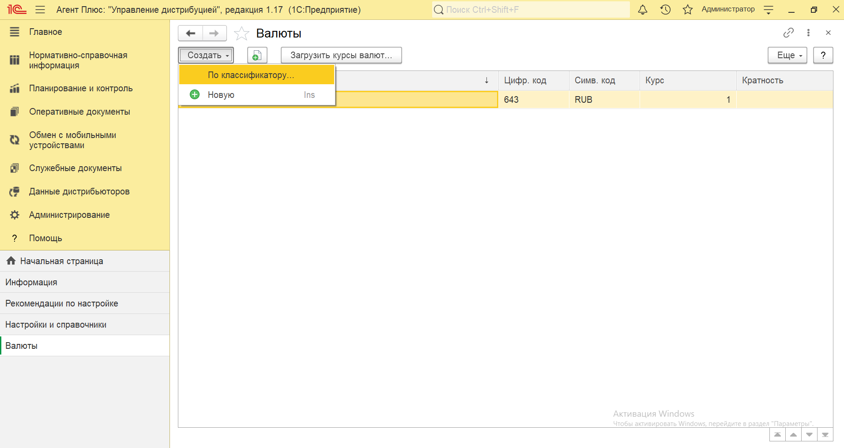The image size is (844, 448).
Task: Open the service settings menu near Администратор
Action: tap(769, 10)
